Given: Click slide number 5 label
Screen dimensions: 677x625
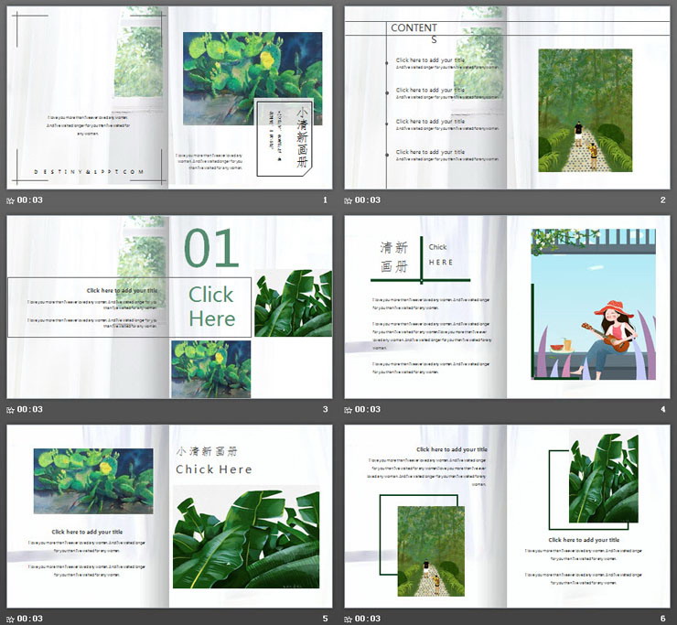Looking at the screenshot, I should point(325,620).
